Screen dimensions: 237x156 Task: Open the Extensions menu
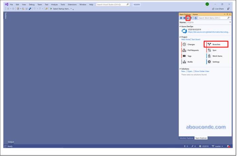pos(72,5)
